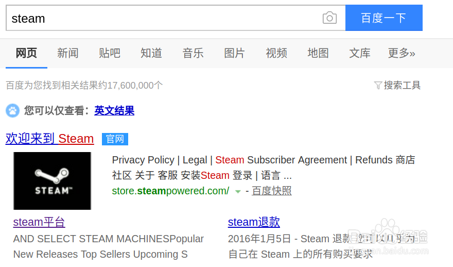Viewport: 453px width, 267px height.
Task: Switch to the 知道 tab
Action: point(151,53)
